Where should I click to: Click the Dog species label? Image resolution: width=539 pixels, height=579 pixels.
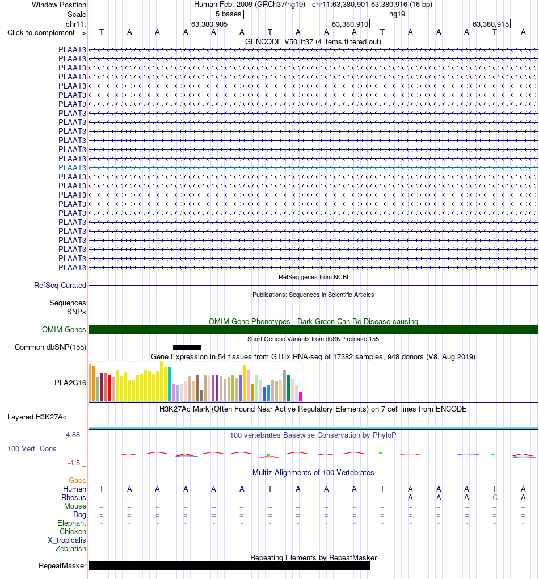[79, 514]
